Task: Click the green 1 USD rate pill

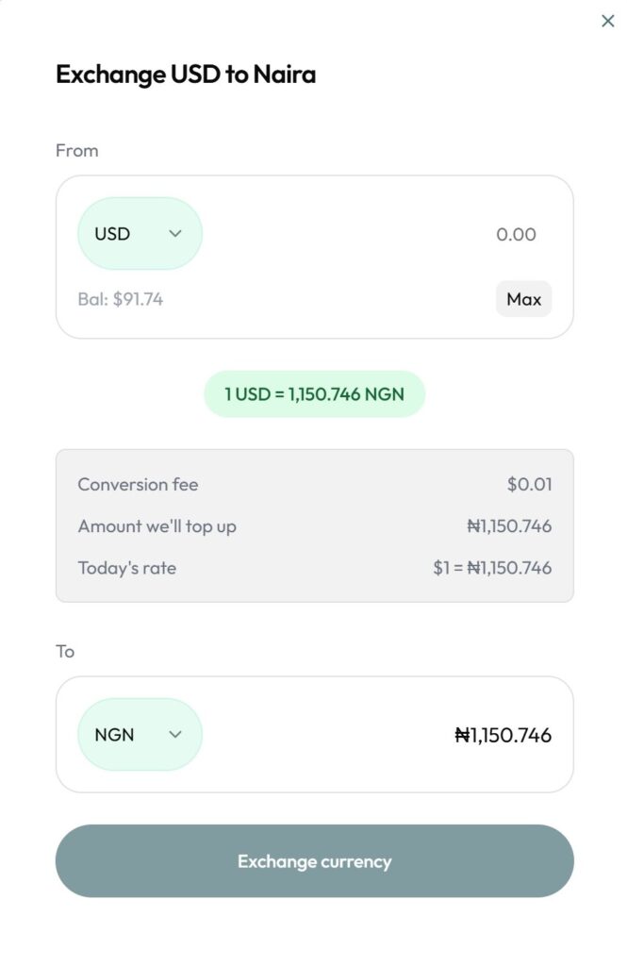Action: pos(314,394)
